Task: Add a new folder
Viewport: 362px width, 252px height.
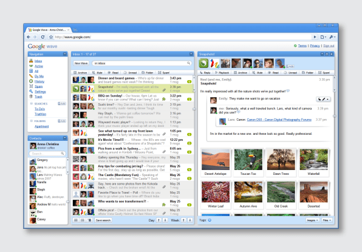Action: coord(62,121)
